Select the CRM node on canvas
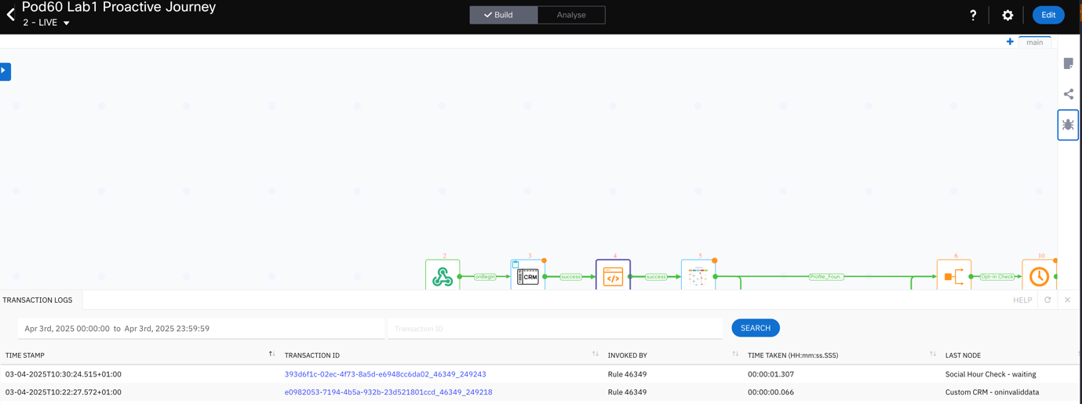Screen dimensions: 1082x404 [528, 276]
